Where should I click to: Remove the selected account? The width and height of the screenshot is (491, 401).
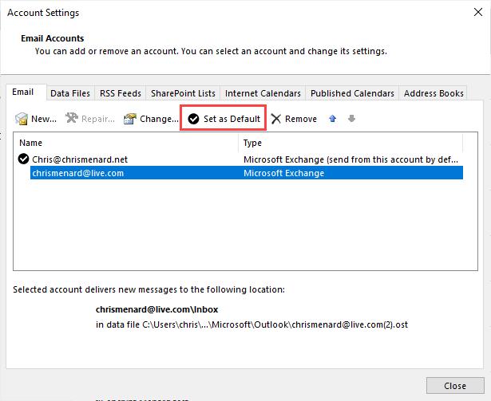pyautogui.click(x=294, y=120)
